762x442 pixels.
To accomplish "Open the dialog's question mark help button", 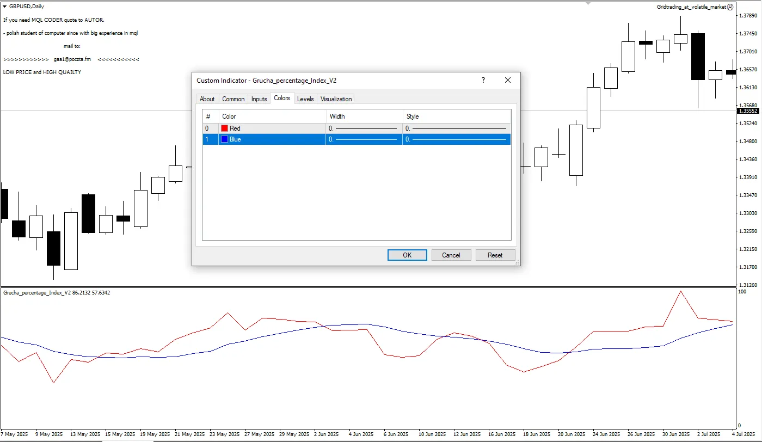I will click(483, 81).
